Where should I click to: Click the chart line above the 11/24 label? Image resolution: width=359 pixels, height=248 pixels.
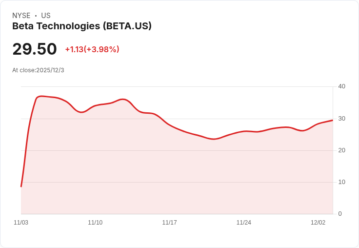[244, 131]
